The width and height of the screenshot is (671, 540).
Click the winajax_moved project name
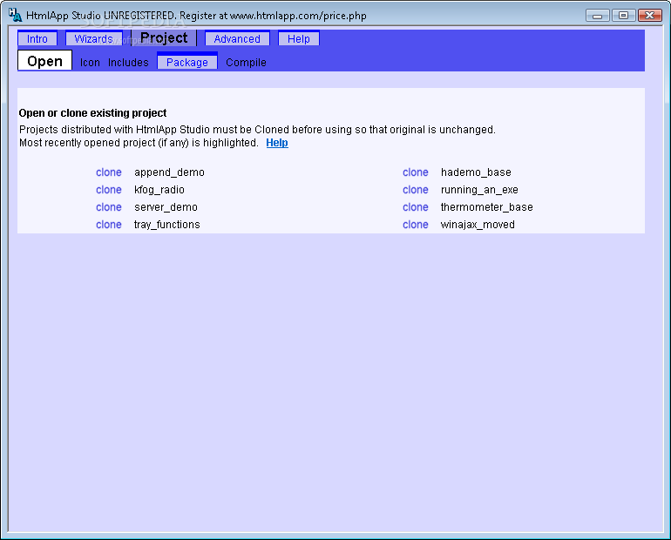tap(478, 225)
